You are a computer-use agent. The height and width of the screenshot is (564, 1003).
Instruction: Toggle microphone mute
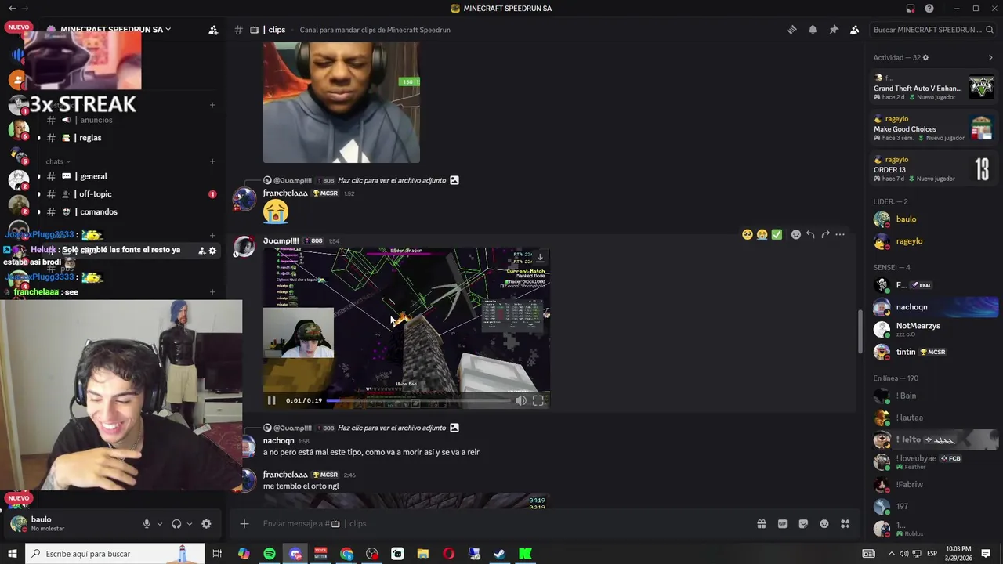[147, 524]
